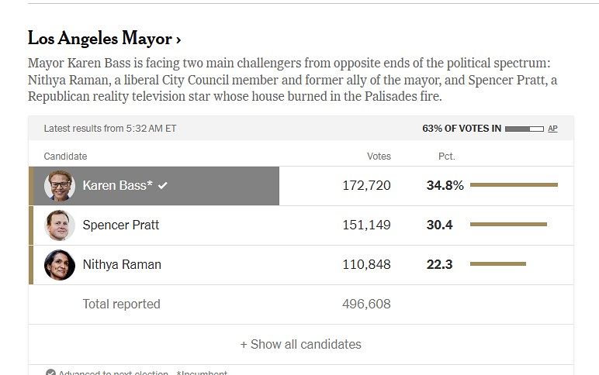Click Nithya Raman's portrait photo
This screenshot has width=599, height=375.
click(60, 265)
